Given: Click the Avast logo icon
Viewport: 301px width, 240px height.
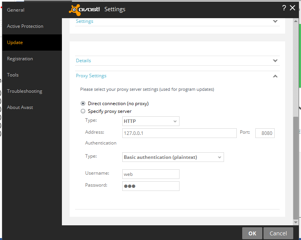Looking at the screenshot, I should coord(75,10).
